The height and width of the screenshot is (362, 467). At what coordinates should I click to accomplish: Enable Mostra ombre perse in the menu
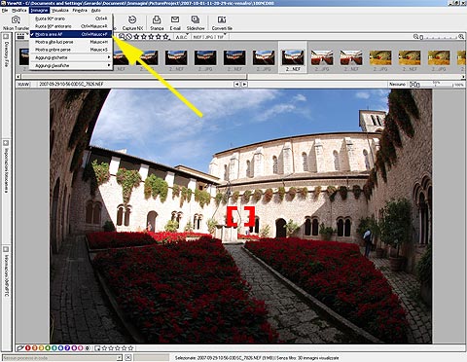71,50
